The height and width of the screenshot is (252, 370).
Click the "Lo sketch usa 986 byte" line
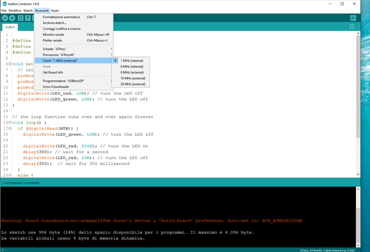(x=127, y=232)
